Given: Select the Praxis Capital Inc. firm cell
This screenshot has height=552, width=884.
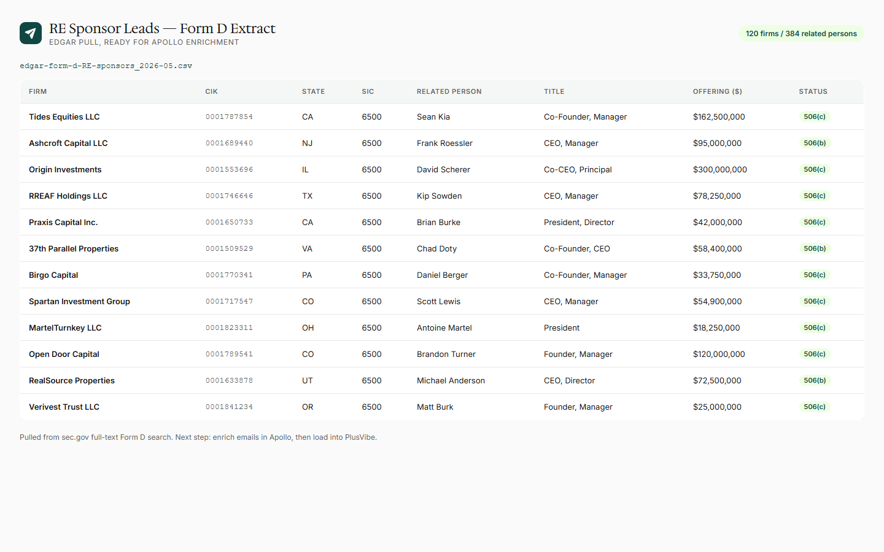Looking at the screenshot, I should 63,222.
